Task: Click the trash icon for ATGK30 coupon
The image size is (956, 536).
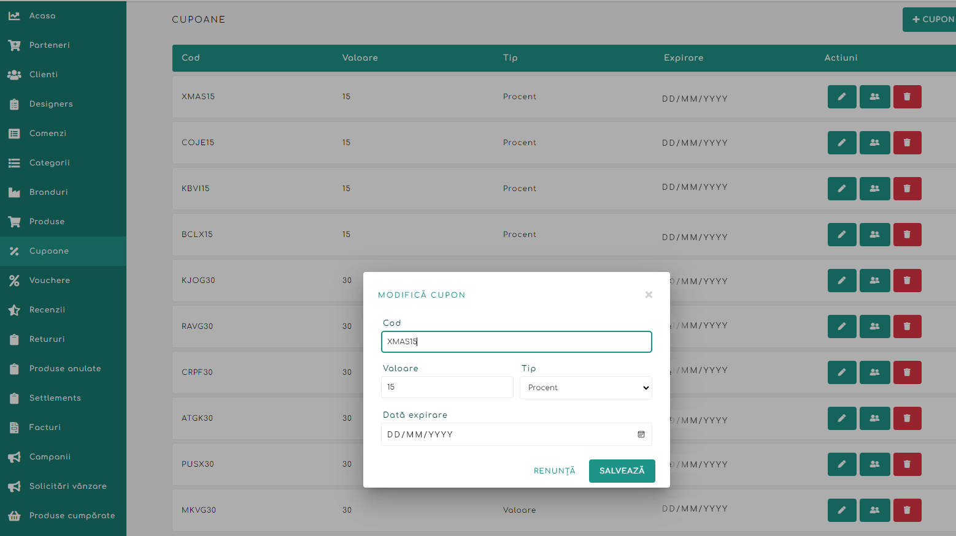Action: coord(907,418)
